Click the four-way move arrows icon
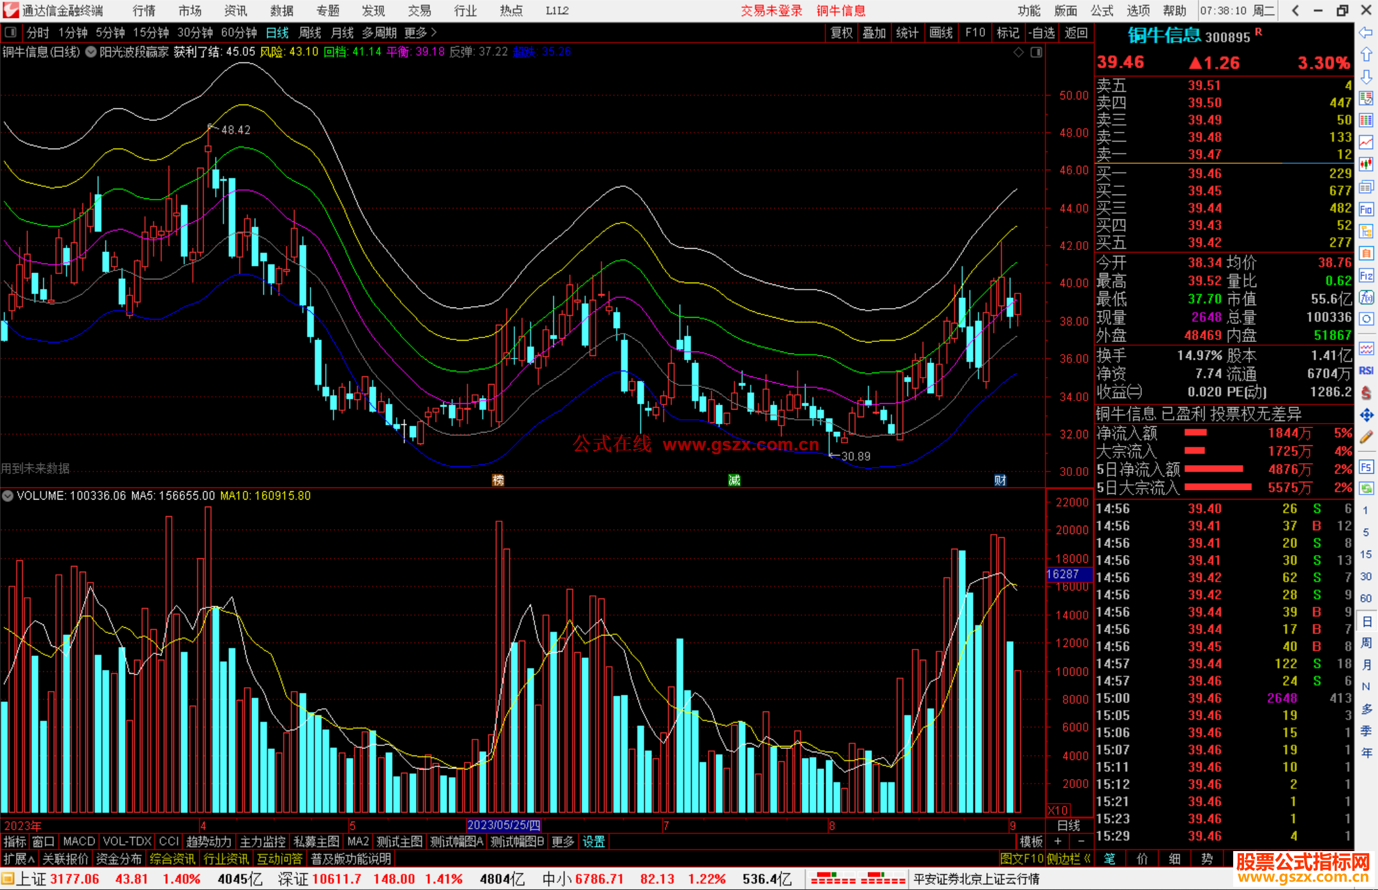 [1366, 415]
